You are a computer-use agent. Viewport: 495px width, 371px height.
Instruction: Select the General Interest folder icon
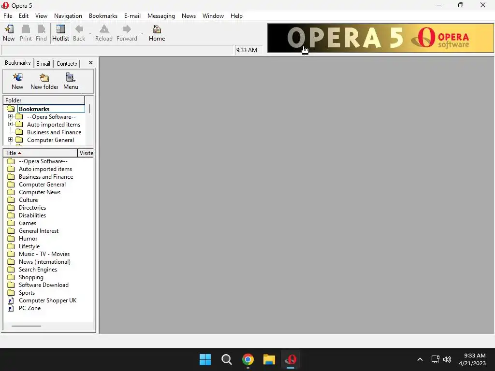[x=11, y=230]
